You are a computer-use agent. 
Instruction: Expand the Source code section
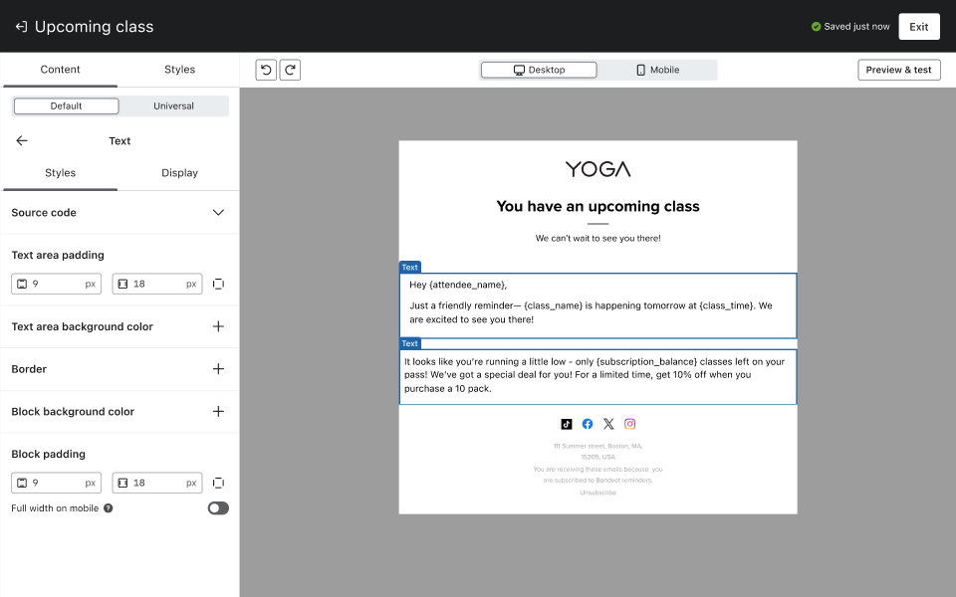pyautogui.click(x=218, y=213)
